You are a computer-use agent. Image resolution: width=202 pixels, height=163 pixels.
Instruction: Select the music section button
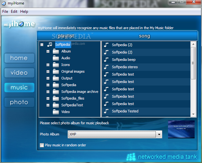(x=19, y=87)
